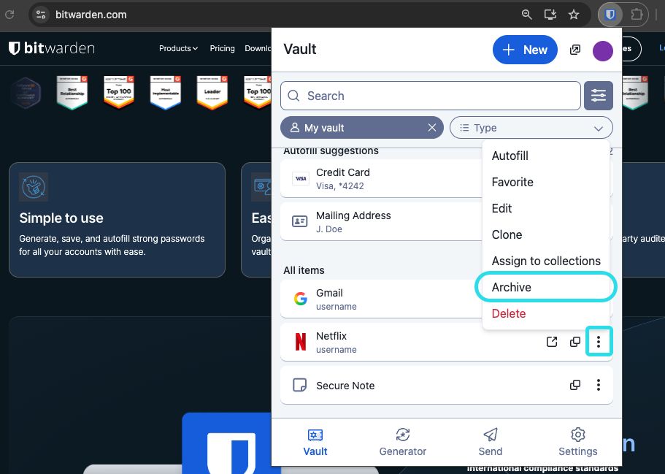This screenshot has height=474, width=665.
Task: Copy the Netflix login details icon
Action: (x=575, y=341)
